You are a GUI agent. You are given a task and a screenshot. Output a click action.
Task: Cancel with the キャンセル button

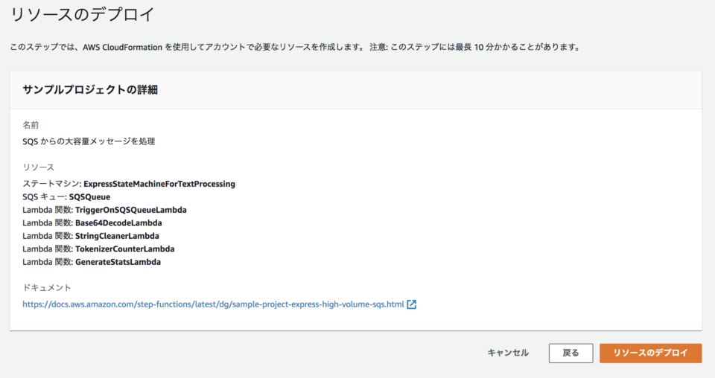(508, 353)
